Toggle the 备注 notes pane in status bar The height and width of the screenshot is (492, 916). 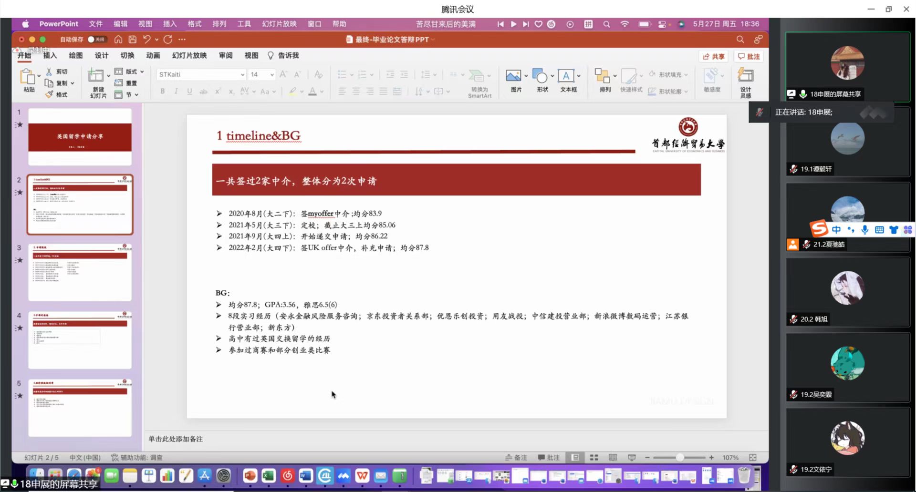[516, 458]
